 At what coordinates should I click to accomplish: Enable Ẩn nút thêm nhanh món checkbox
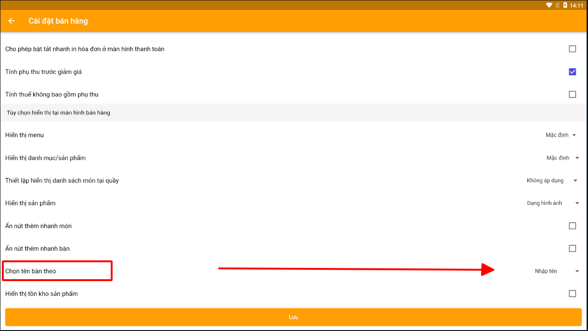coord(572,226)
